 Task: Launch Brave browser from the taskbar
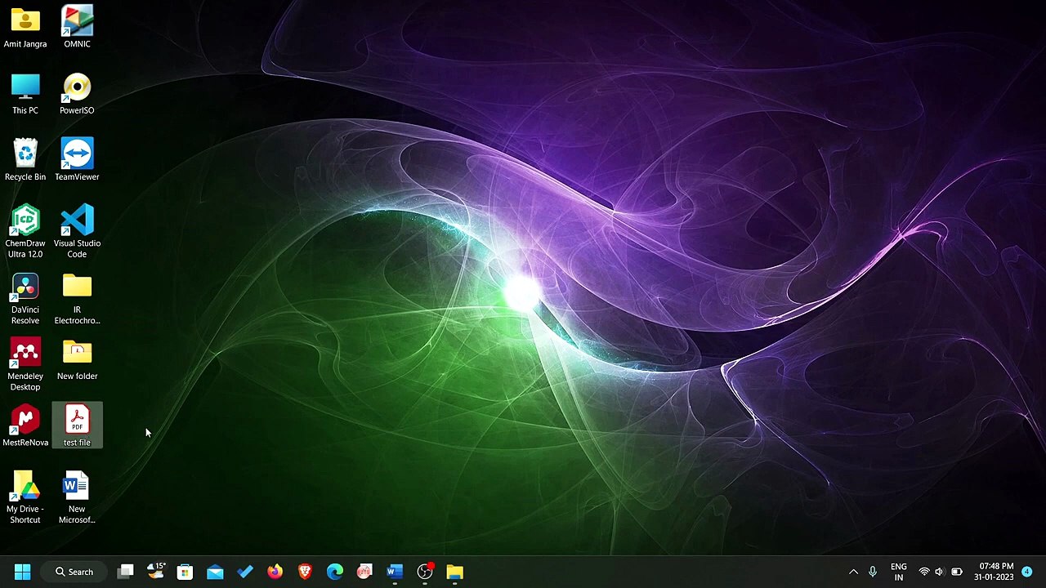point(305,572)
